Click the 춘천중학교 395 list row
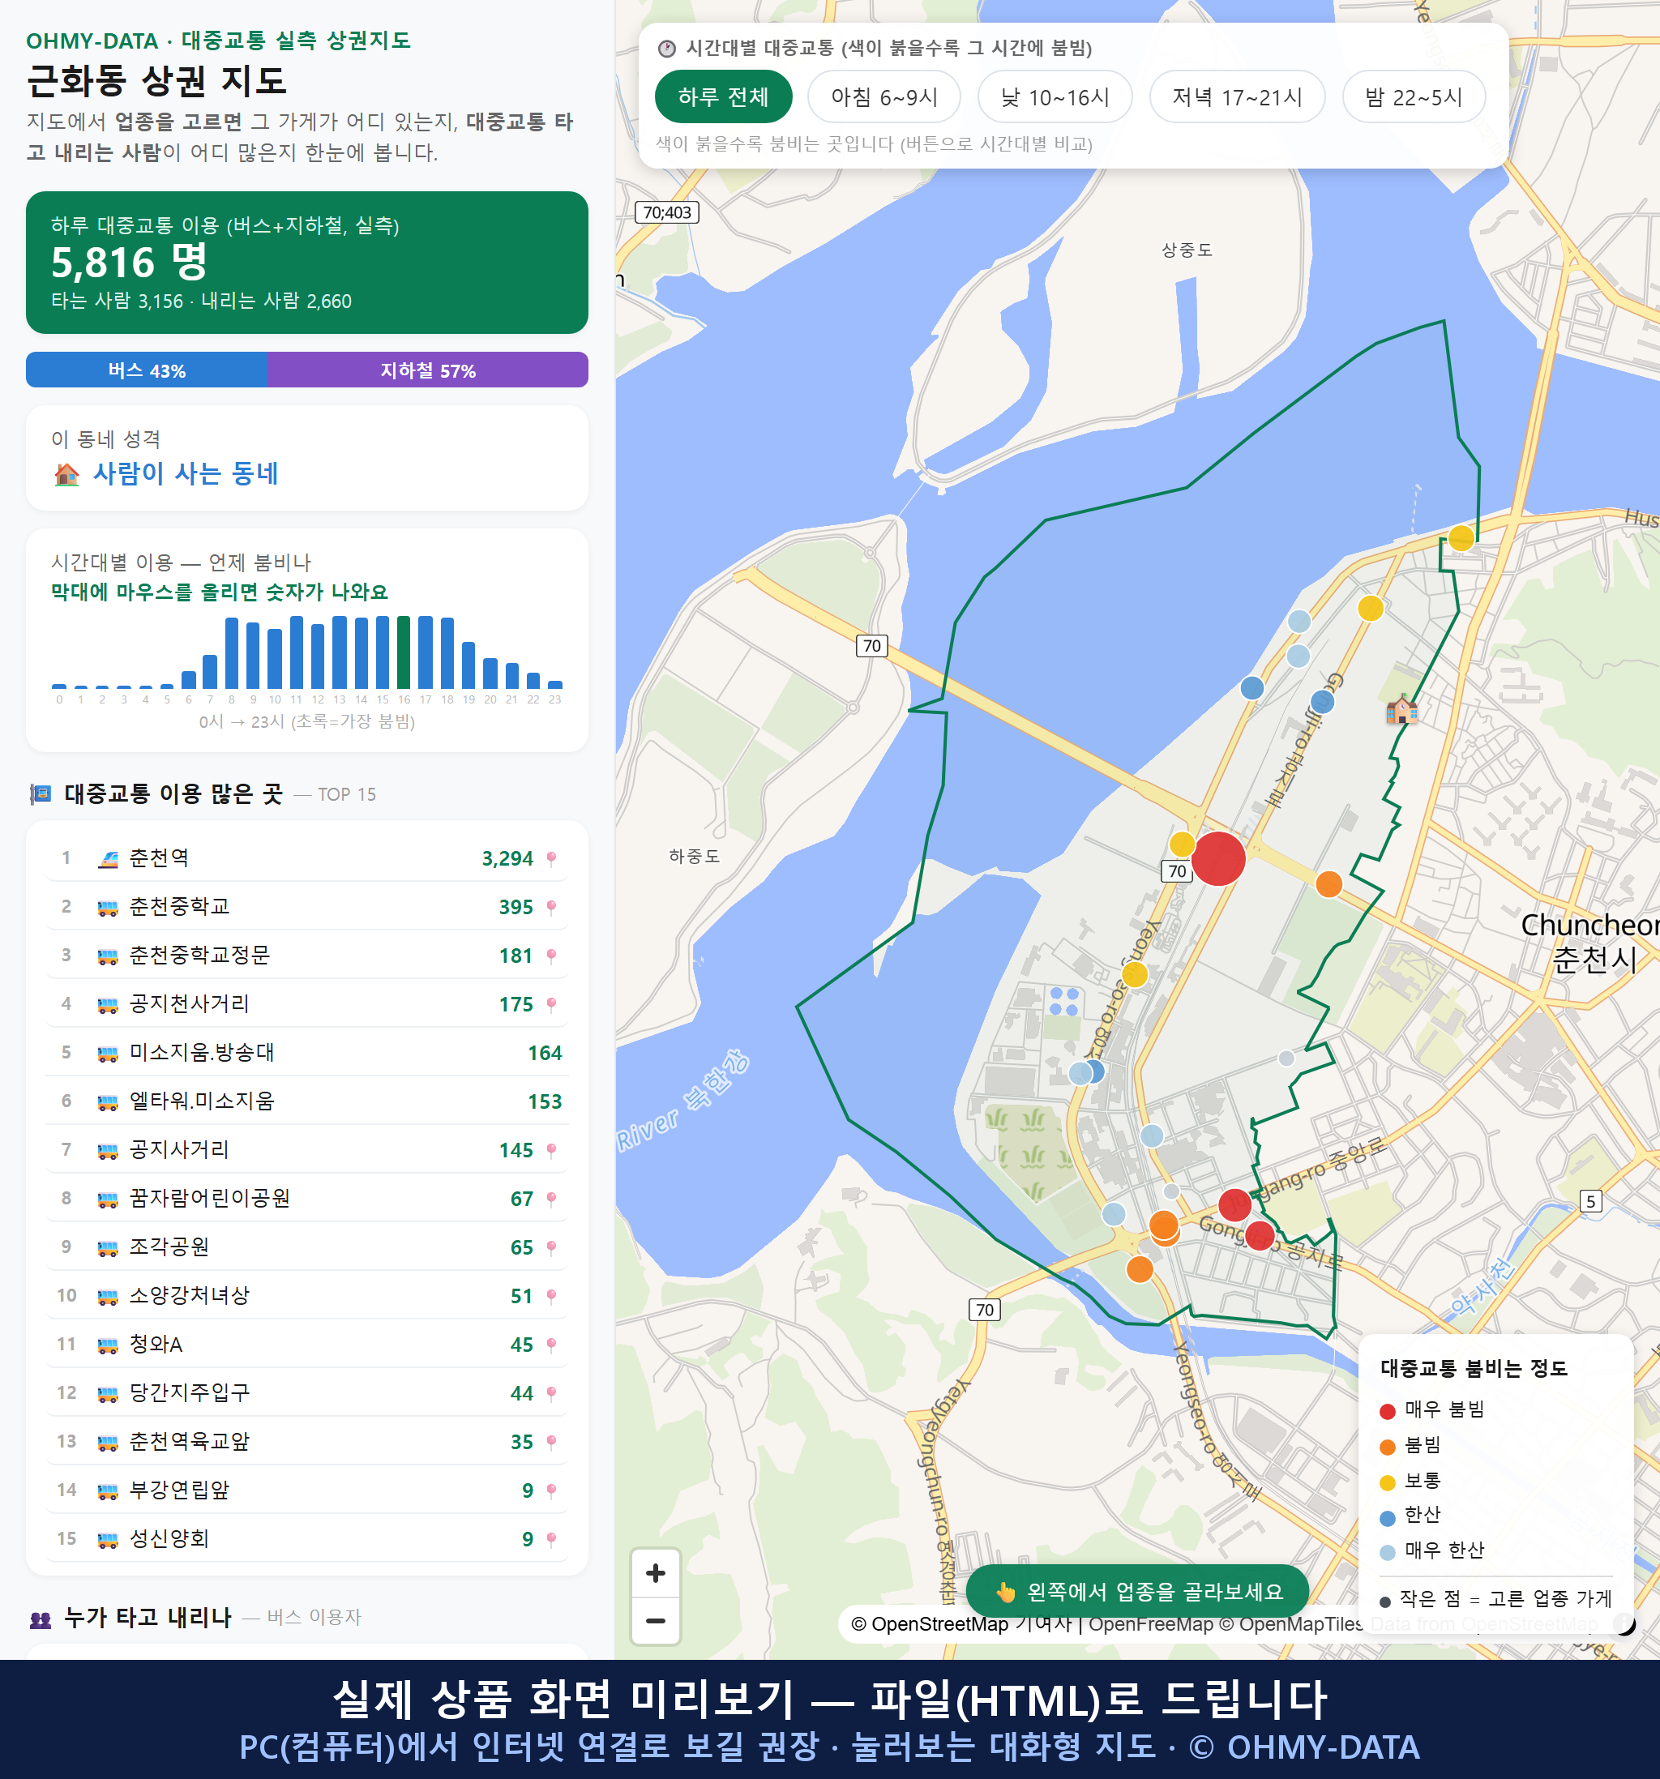 click(307, 906)
